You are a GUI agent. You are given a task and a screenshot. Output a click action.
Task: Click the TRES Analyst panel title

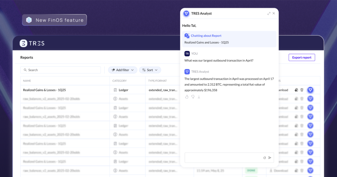201,14
